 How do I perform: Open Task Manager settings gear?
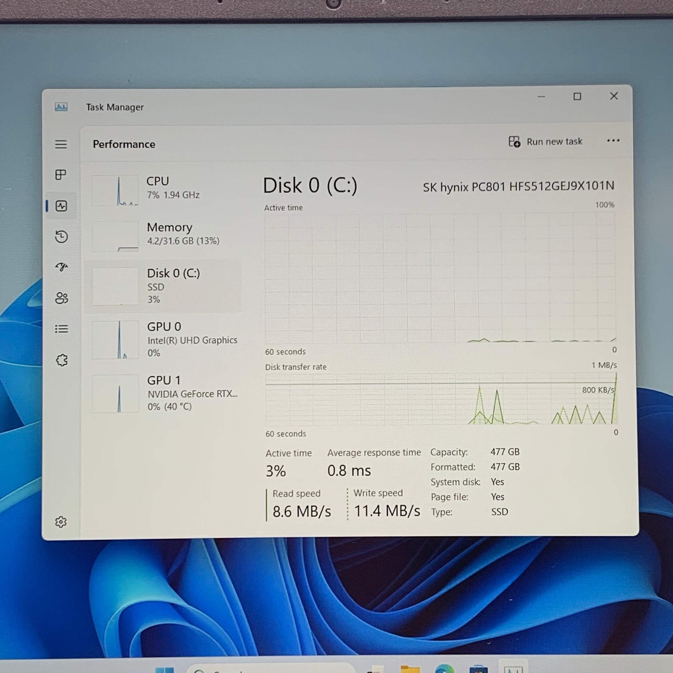[61, 522]
